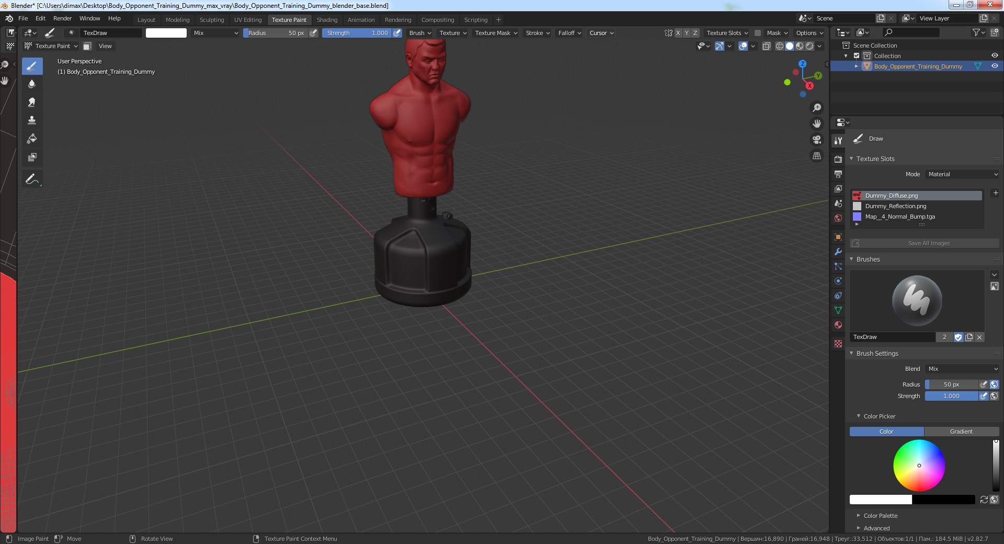Select the Annotate tool
The image size is (1004, 544).
pyautogui.click(x=32, y=179)
